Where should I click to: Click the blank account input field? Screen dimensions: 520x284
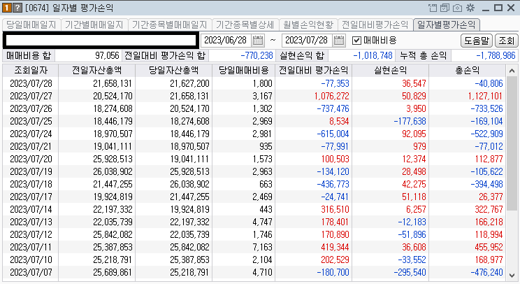click(x=101, y=41)
